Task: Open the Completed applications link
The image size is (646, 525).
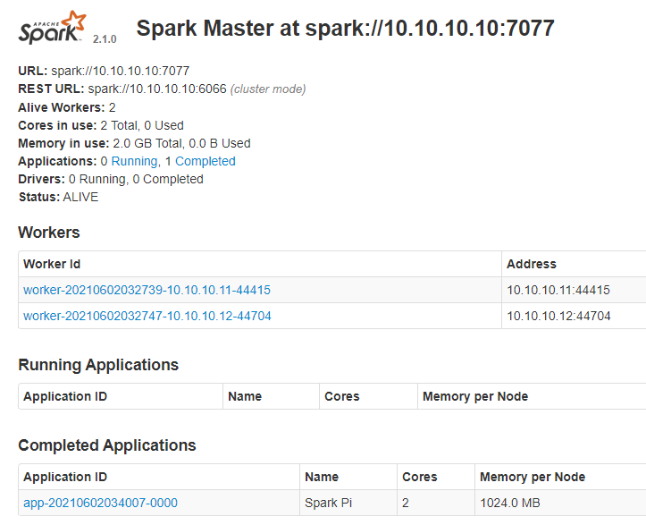Action: pyautogui.click(x=206, y=161)
